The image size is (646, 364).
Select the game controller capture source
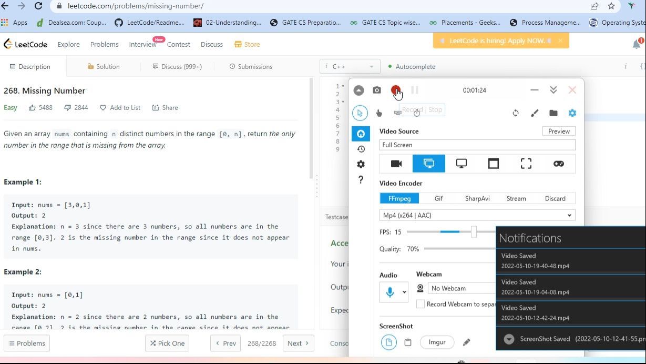(x=558, y=164)
